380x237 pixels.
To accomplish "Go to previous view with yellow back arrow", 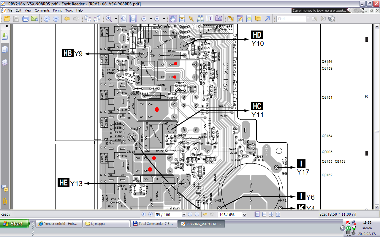I will (67, 19).
